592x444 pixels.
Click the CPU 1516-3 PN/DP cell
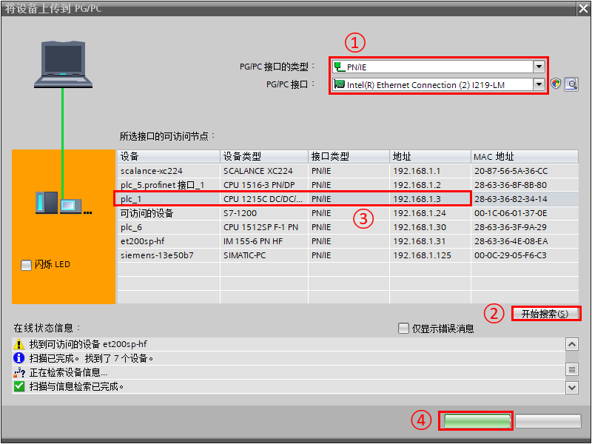click(x=264, y=185)
